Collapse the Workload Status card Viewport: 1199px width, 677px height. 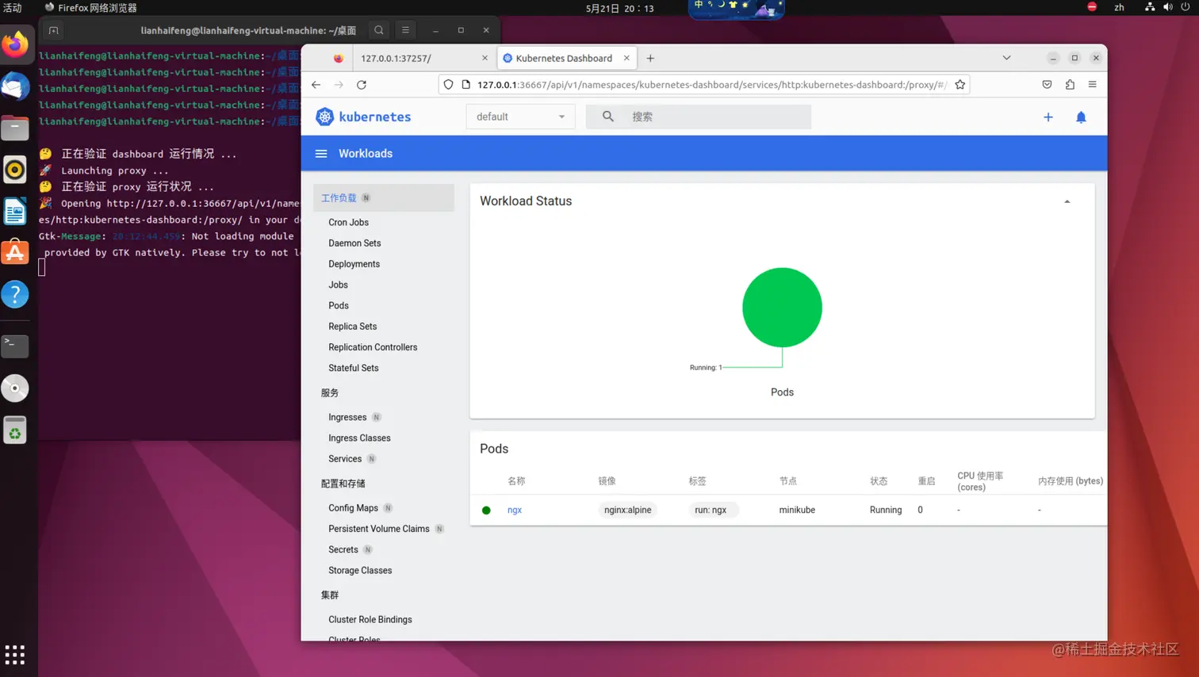click(x=1067, y=201)
